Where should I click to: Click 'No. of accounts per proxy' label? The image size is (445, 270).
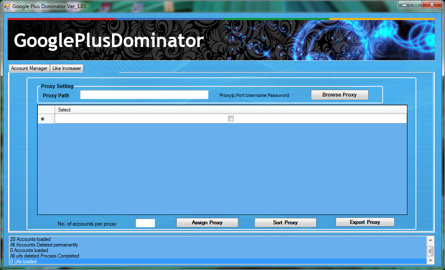click(87, 224)
